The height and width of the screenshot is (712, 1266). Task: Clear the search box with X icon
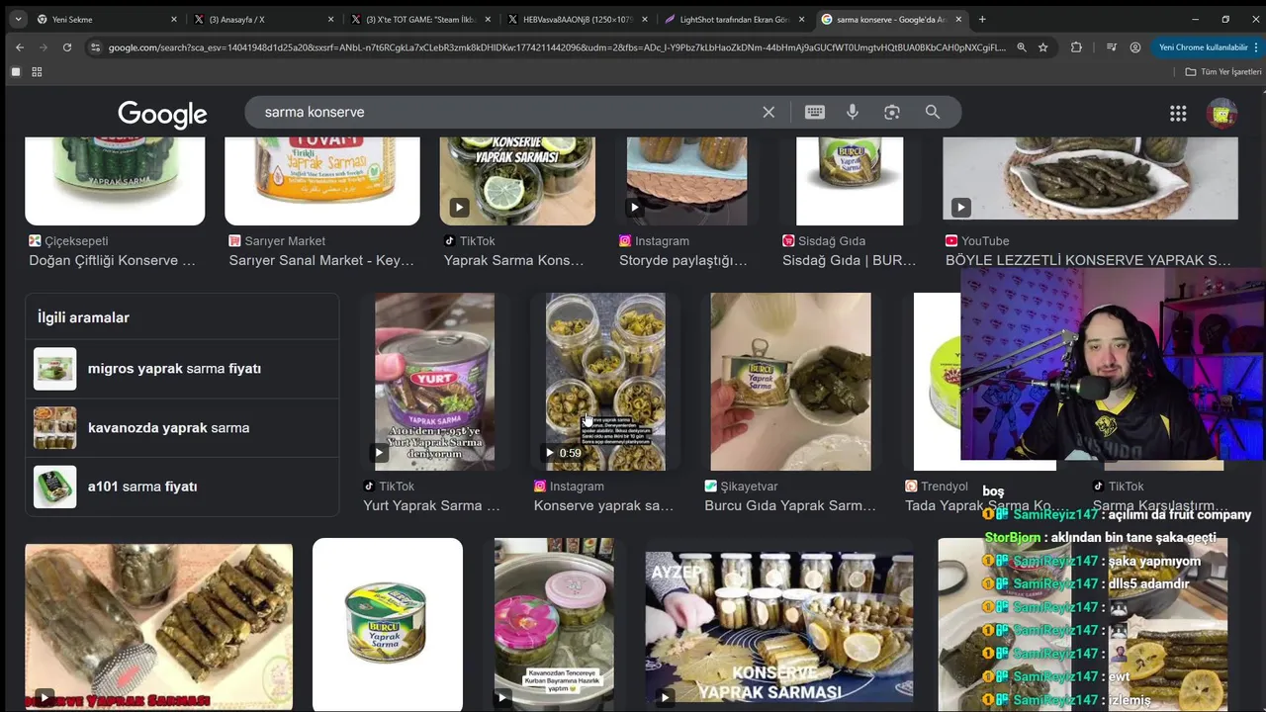(x=769, y=112)
